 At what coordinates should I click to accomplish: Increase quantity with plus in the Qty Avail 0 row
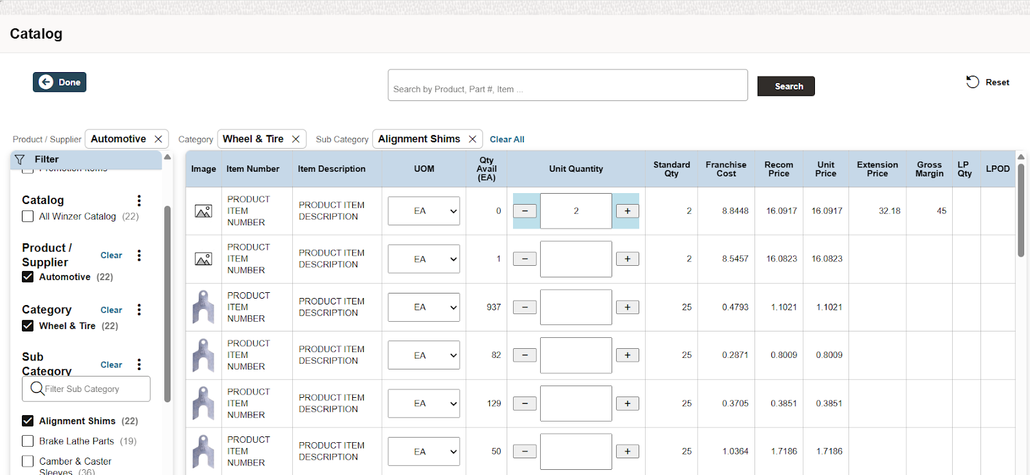click(x=628, y=211)
